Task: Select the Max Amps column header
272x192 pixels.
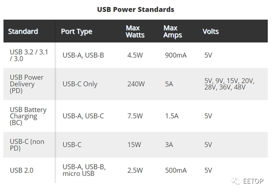Action: click(x=173, y=31)
